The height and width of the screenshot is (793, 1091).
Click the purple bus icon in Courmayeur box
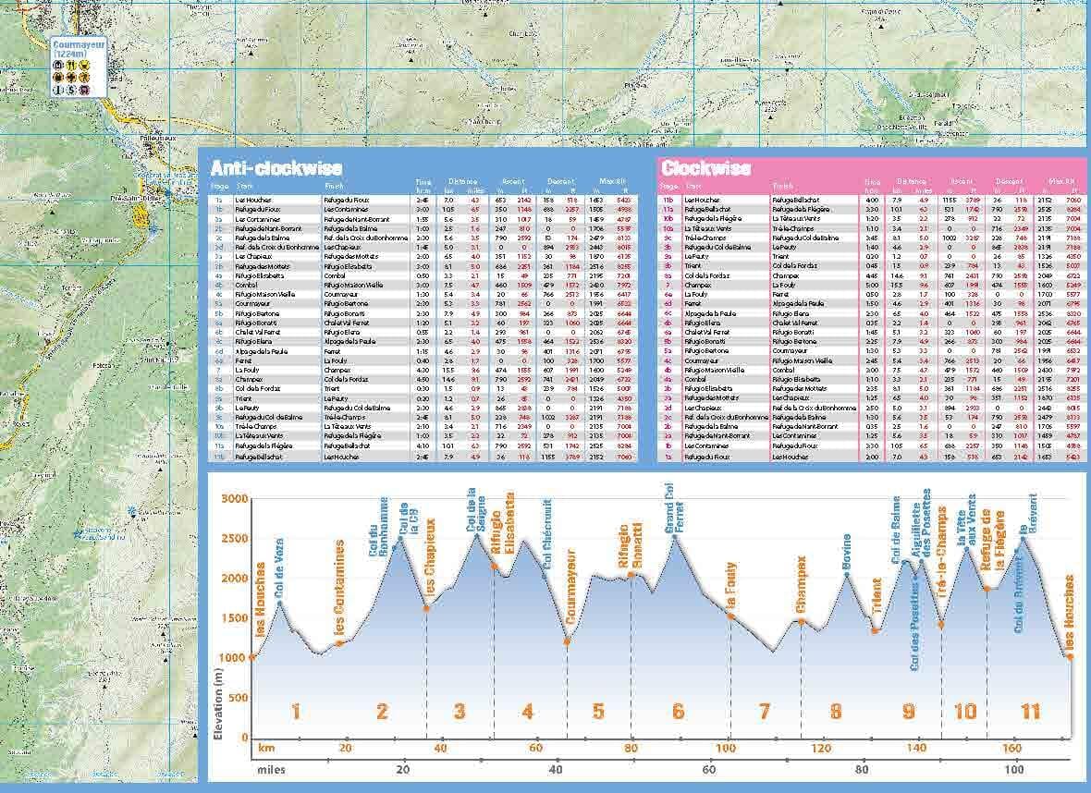[x=84, y=89]
